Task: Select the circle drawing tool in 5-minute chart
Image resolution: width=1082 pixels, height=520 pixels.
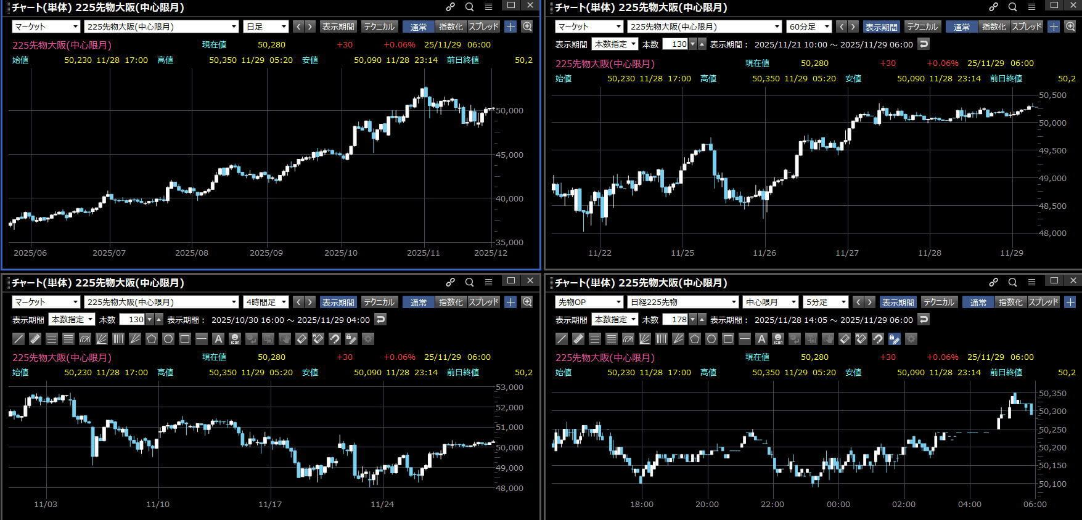Action: pos(711,339)
